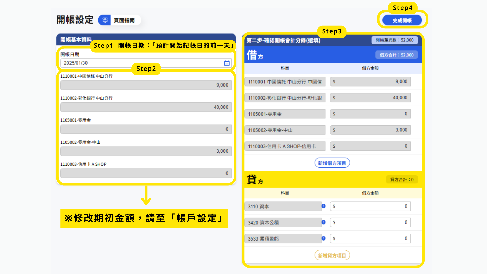Screen dimensions: 487x274
Task: Select the 1105002-零用金-中山 debit account field
Action: coord(285,130)
